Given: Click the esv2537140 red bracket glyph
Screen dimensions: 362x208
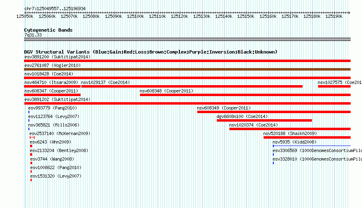Looking at the screenshot, I should pyautogui.click(x=32, y=137).
